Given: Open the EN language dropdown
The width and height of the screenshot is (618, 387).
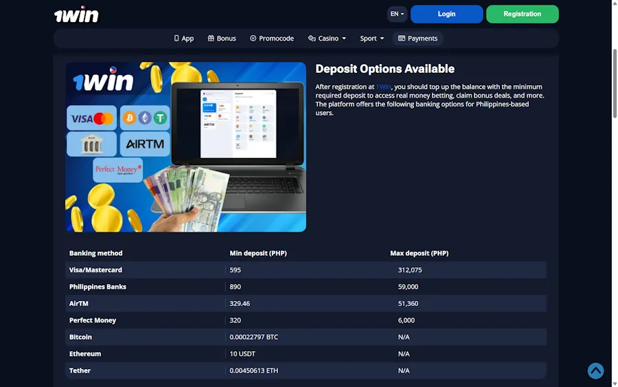Looking at the screenshot, I should tap(397, 14).
